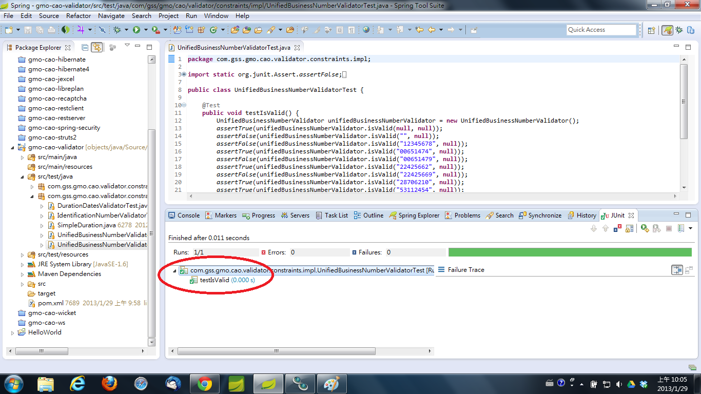701x394 pixels.
Task: Open the Project menu
Action: point(168,16)
